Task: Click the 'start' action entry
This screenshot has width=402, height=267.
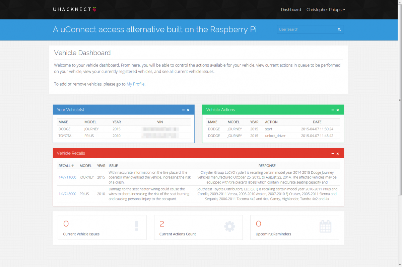Action: click(x=269, y=129)
